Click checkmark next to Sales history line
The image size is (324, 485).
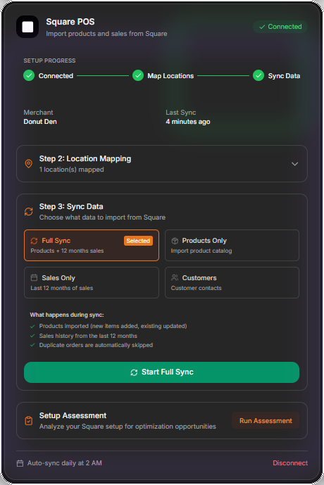click(32, 336)
